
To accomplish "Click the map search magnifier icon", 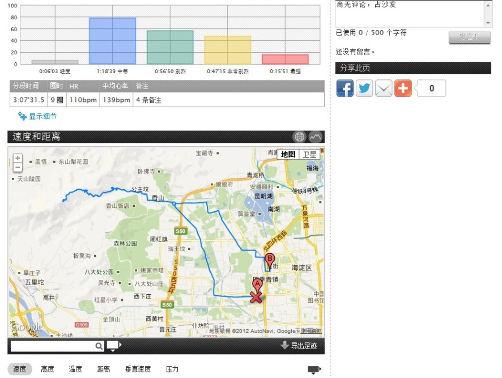I will point(99,346).
